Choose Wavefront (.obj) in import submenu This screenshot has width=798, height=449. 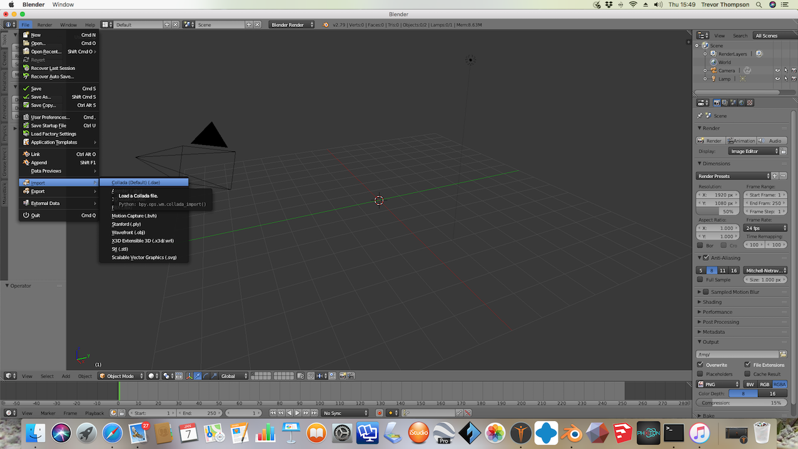click(x=144, y=232)
